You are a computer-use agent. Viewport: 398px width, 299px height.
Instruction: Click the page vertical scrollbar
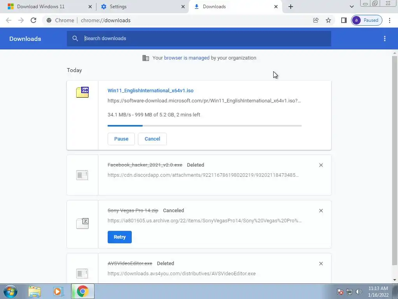[x=395, y=160]
